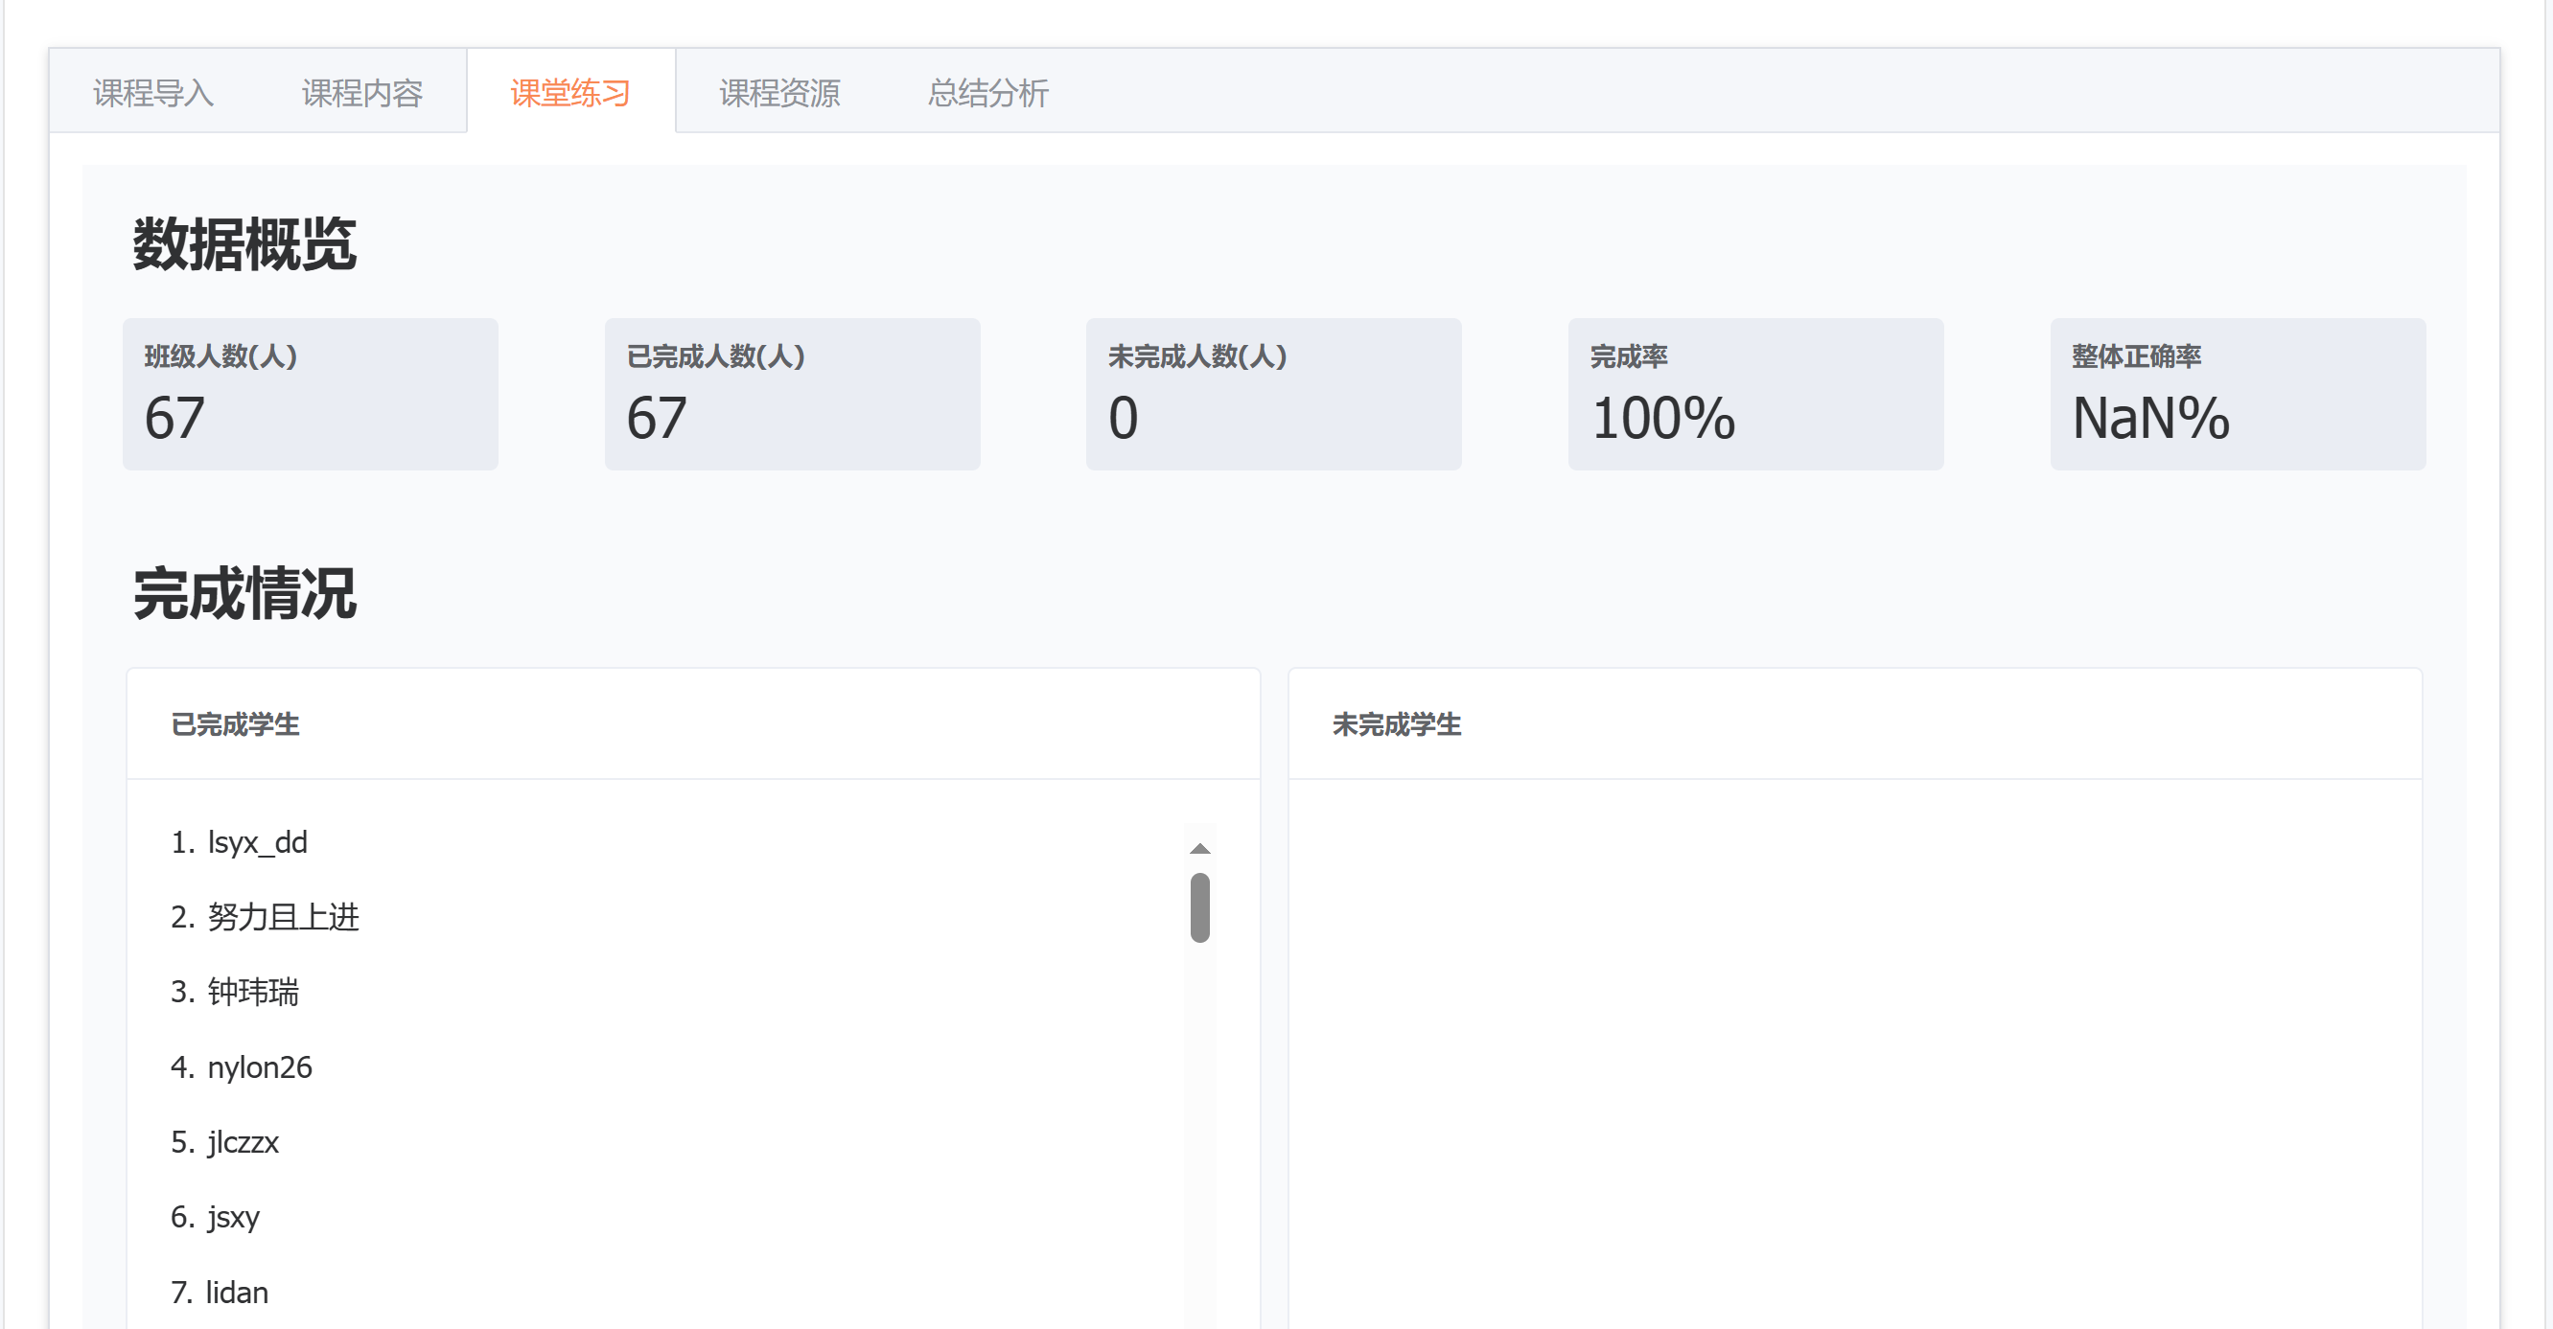Click the scroll-up arrow in student list

1199,849
